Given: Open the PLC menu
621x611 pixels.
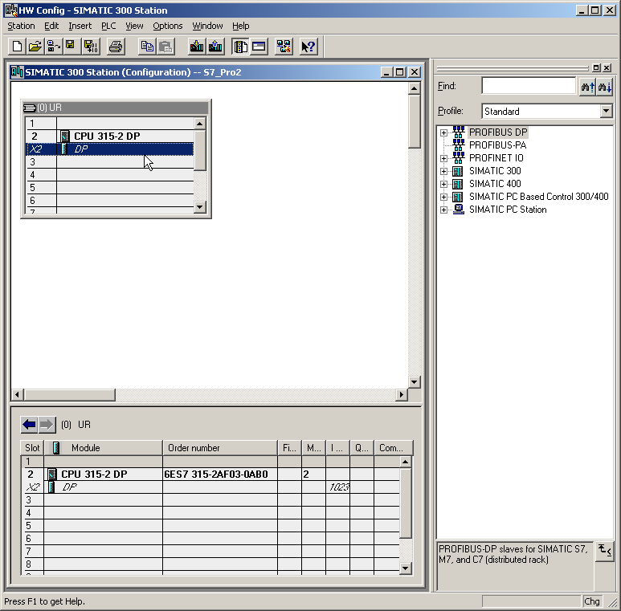Looking at the screenshot, I should tap(108, 26).
